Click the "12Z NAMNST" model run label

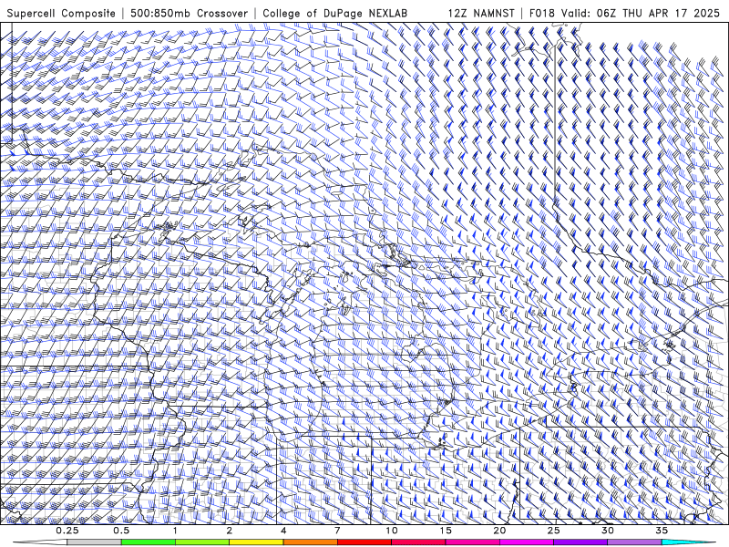tap(481, 14)
